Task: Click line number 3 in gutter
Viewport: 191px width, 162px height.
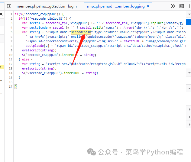Action: click(11, 23)
